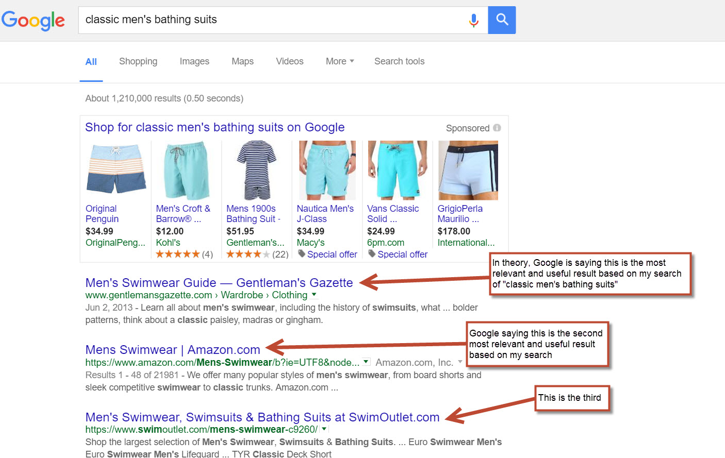Switch to the Shopping tab
Screen dimensions: 725x458
click(138, 61)
